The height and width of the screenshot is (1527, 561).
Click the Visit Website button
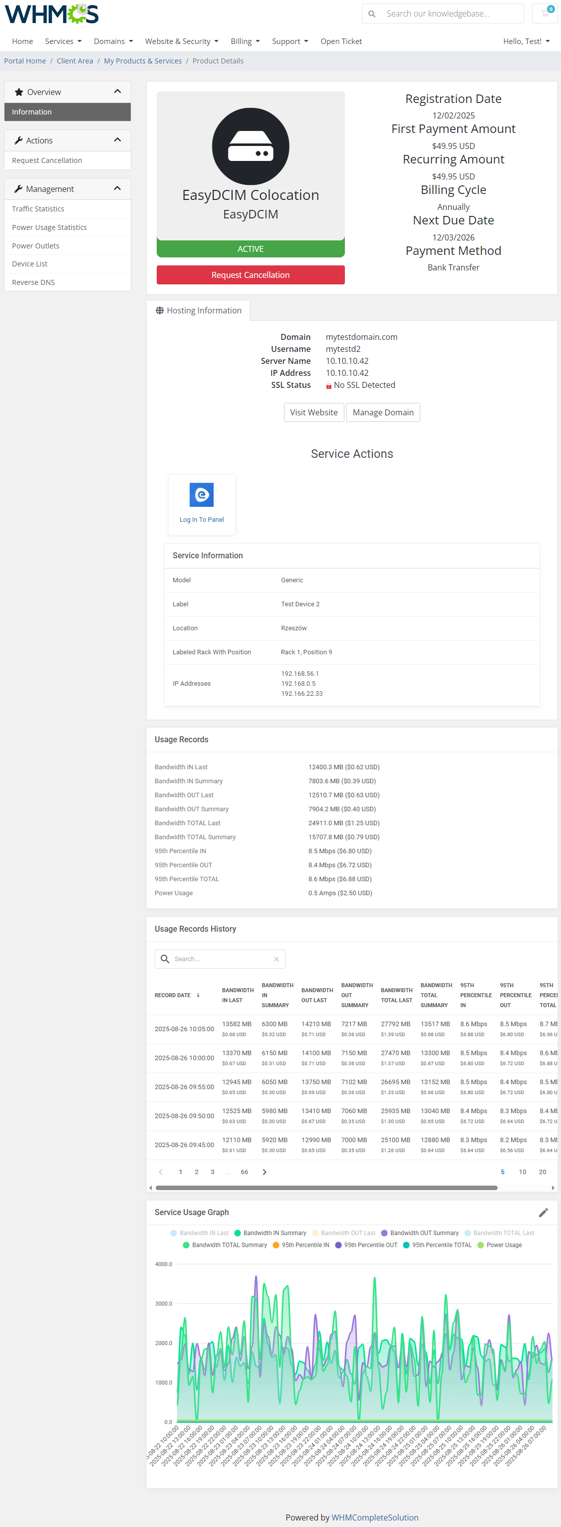pyautogui.click(x=313, y=412)
